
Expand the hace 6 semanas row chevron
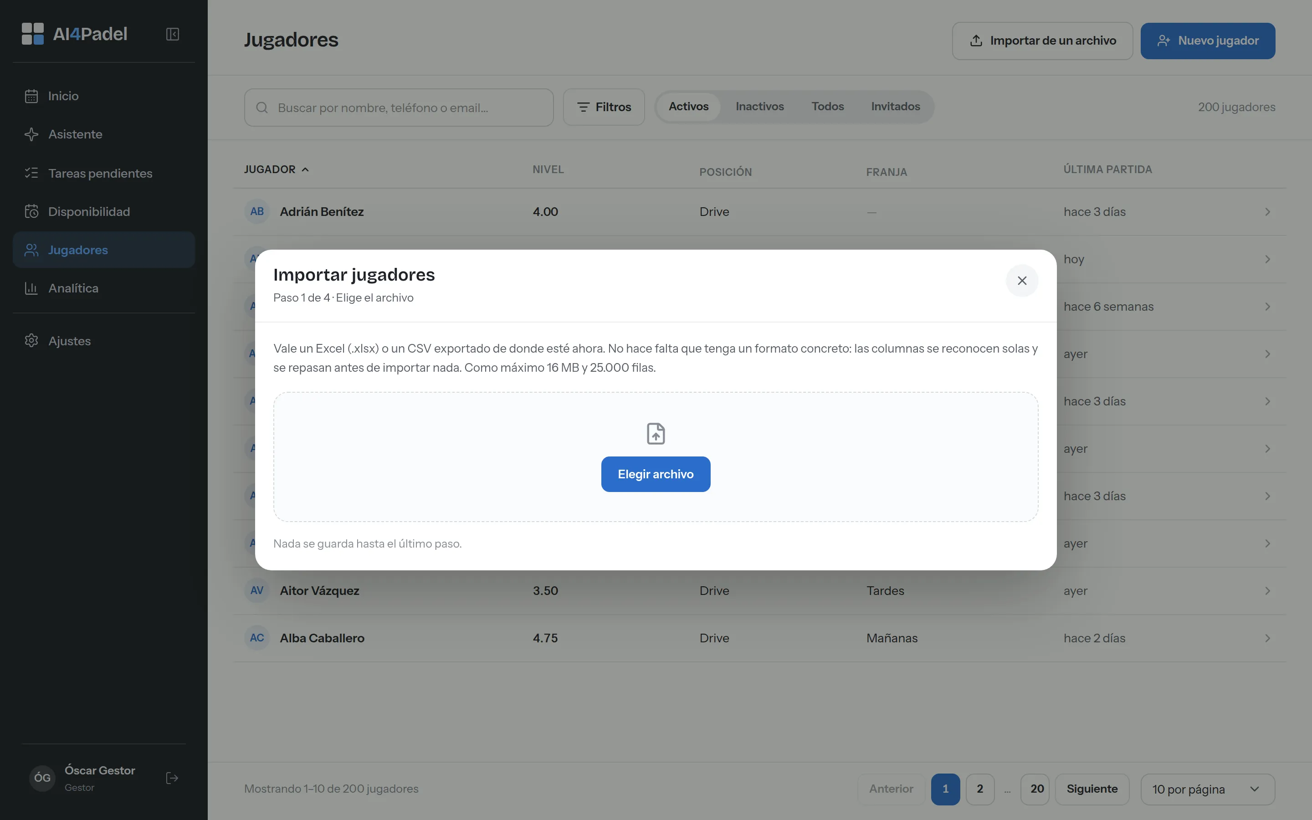tap(1267, 307)
